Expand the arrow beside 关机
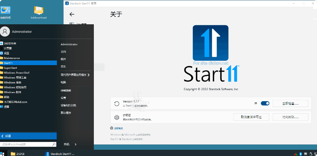The image size is (317, 156). [75, 144]
